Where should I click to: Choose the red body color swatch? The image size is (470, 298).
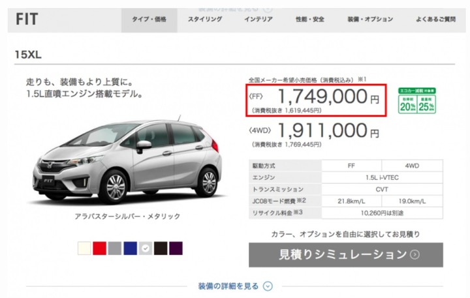click(99, 248)
